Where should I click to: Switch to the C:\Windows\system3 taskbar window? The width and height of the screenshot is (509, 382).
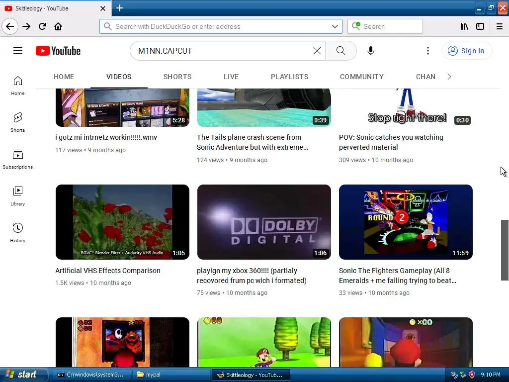[92, 375]
